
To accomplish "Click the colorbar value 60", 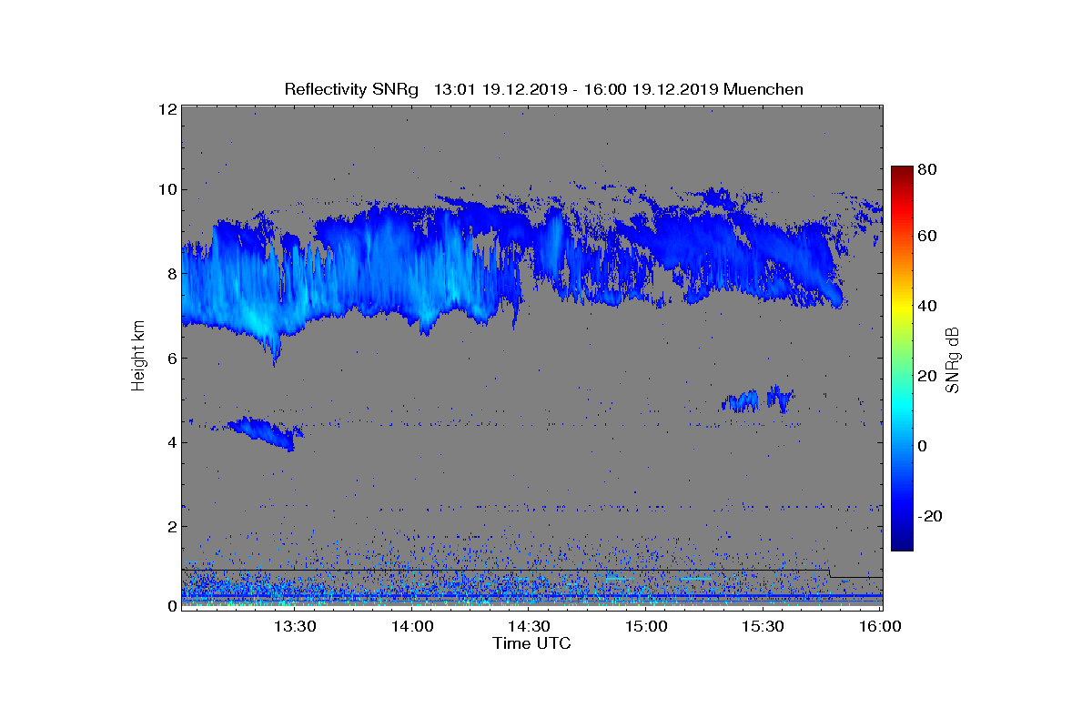I will click(928, 236).
